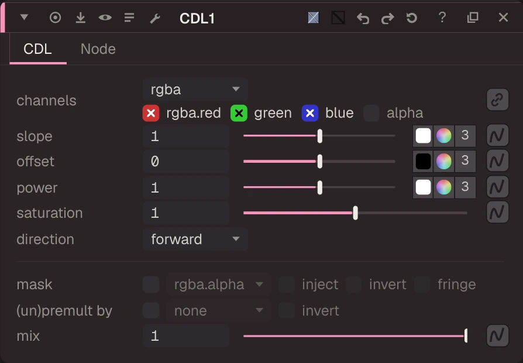This screenshot has width=523, height=363.
Task: Open help with the question mark
Action: 442,18
